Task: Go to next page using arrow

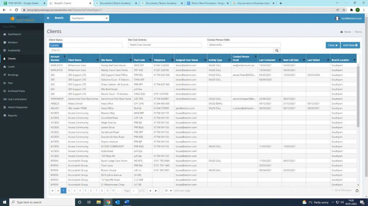Action: point(150,191)
